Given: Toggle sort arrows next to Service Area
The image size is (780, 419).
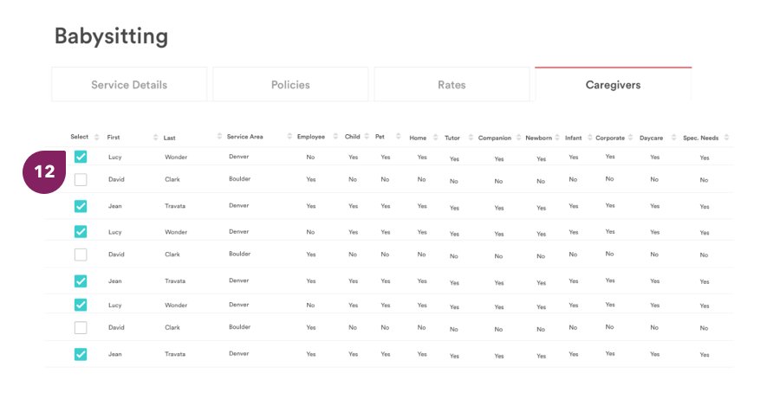Looking at the screenshot, I should pos(289,136).
